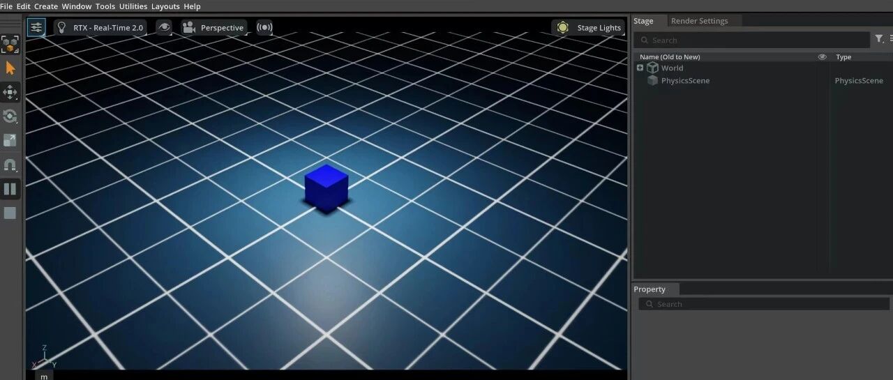Viewport: 893px width, 380px height.
Task: Open viewport settings sliders icon
Action: tap(36, 27)
